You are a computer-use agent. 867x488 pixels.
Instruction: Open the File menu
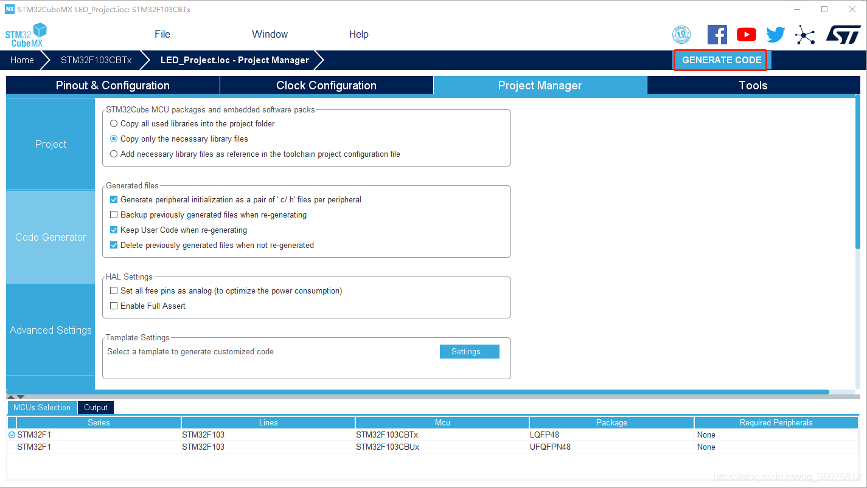point(162,34)
